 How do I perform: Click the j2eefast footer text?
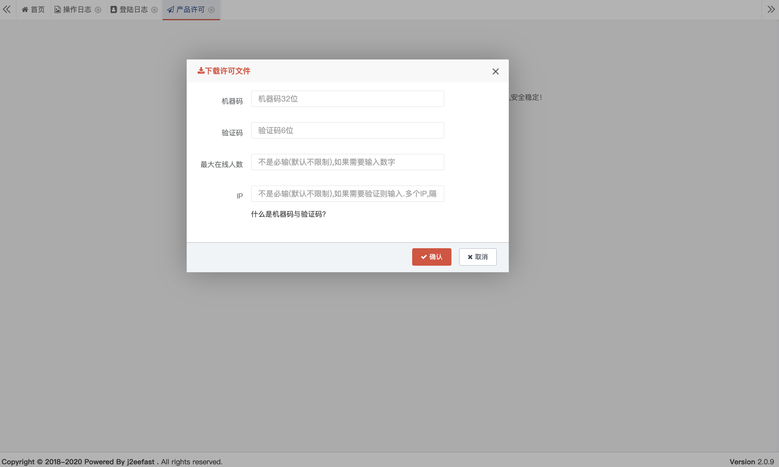[x=141, y=462]
